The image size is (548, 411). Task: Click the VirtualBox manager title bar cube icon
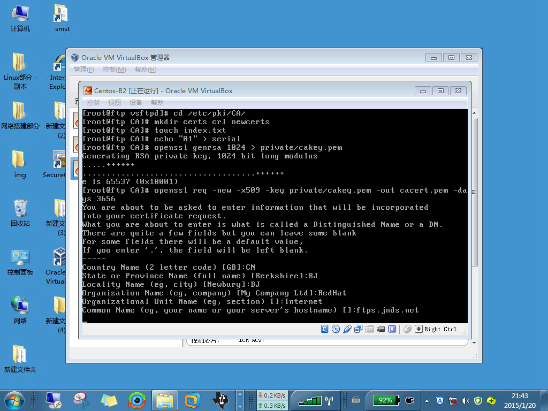pyautogui.click(x=75, y=57)
